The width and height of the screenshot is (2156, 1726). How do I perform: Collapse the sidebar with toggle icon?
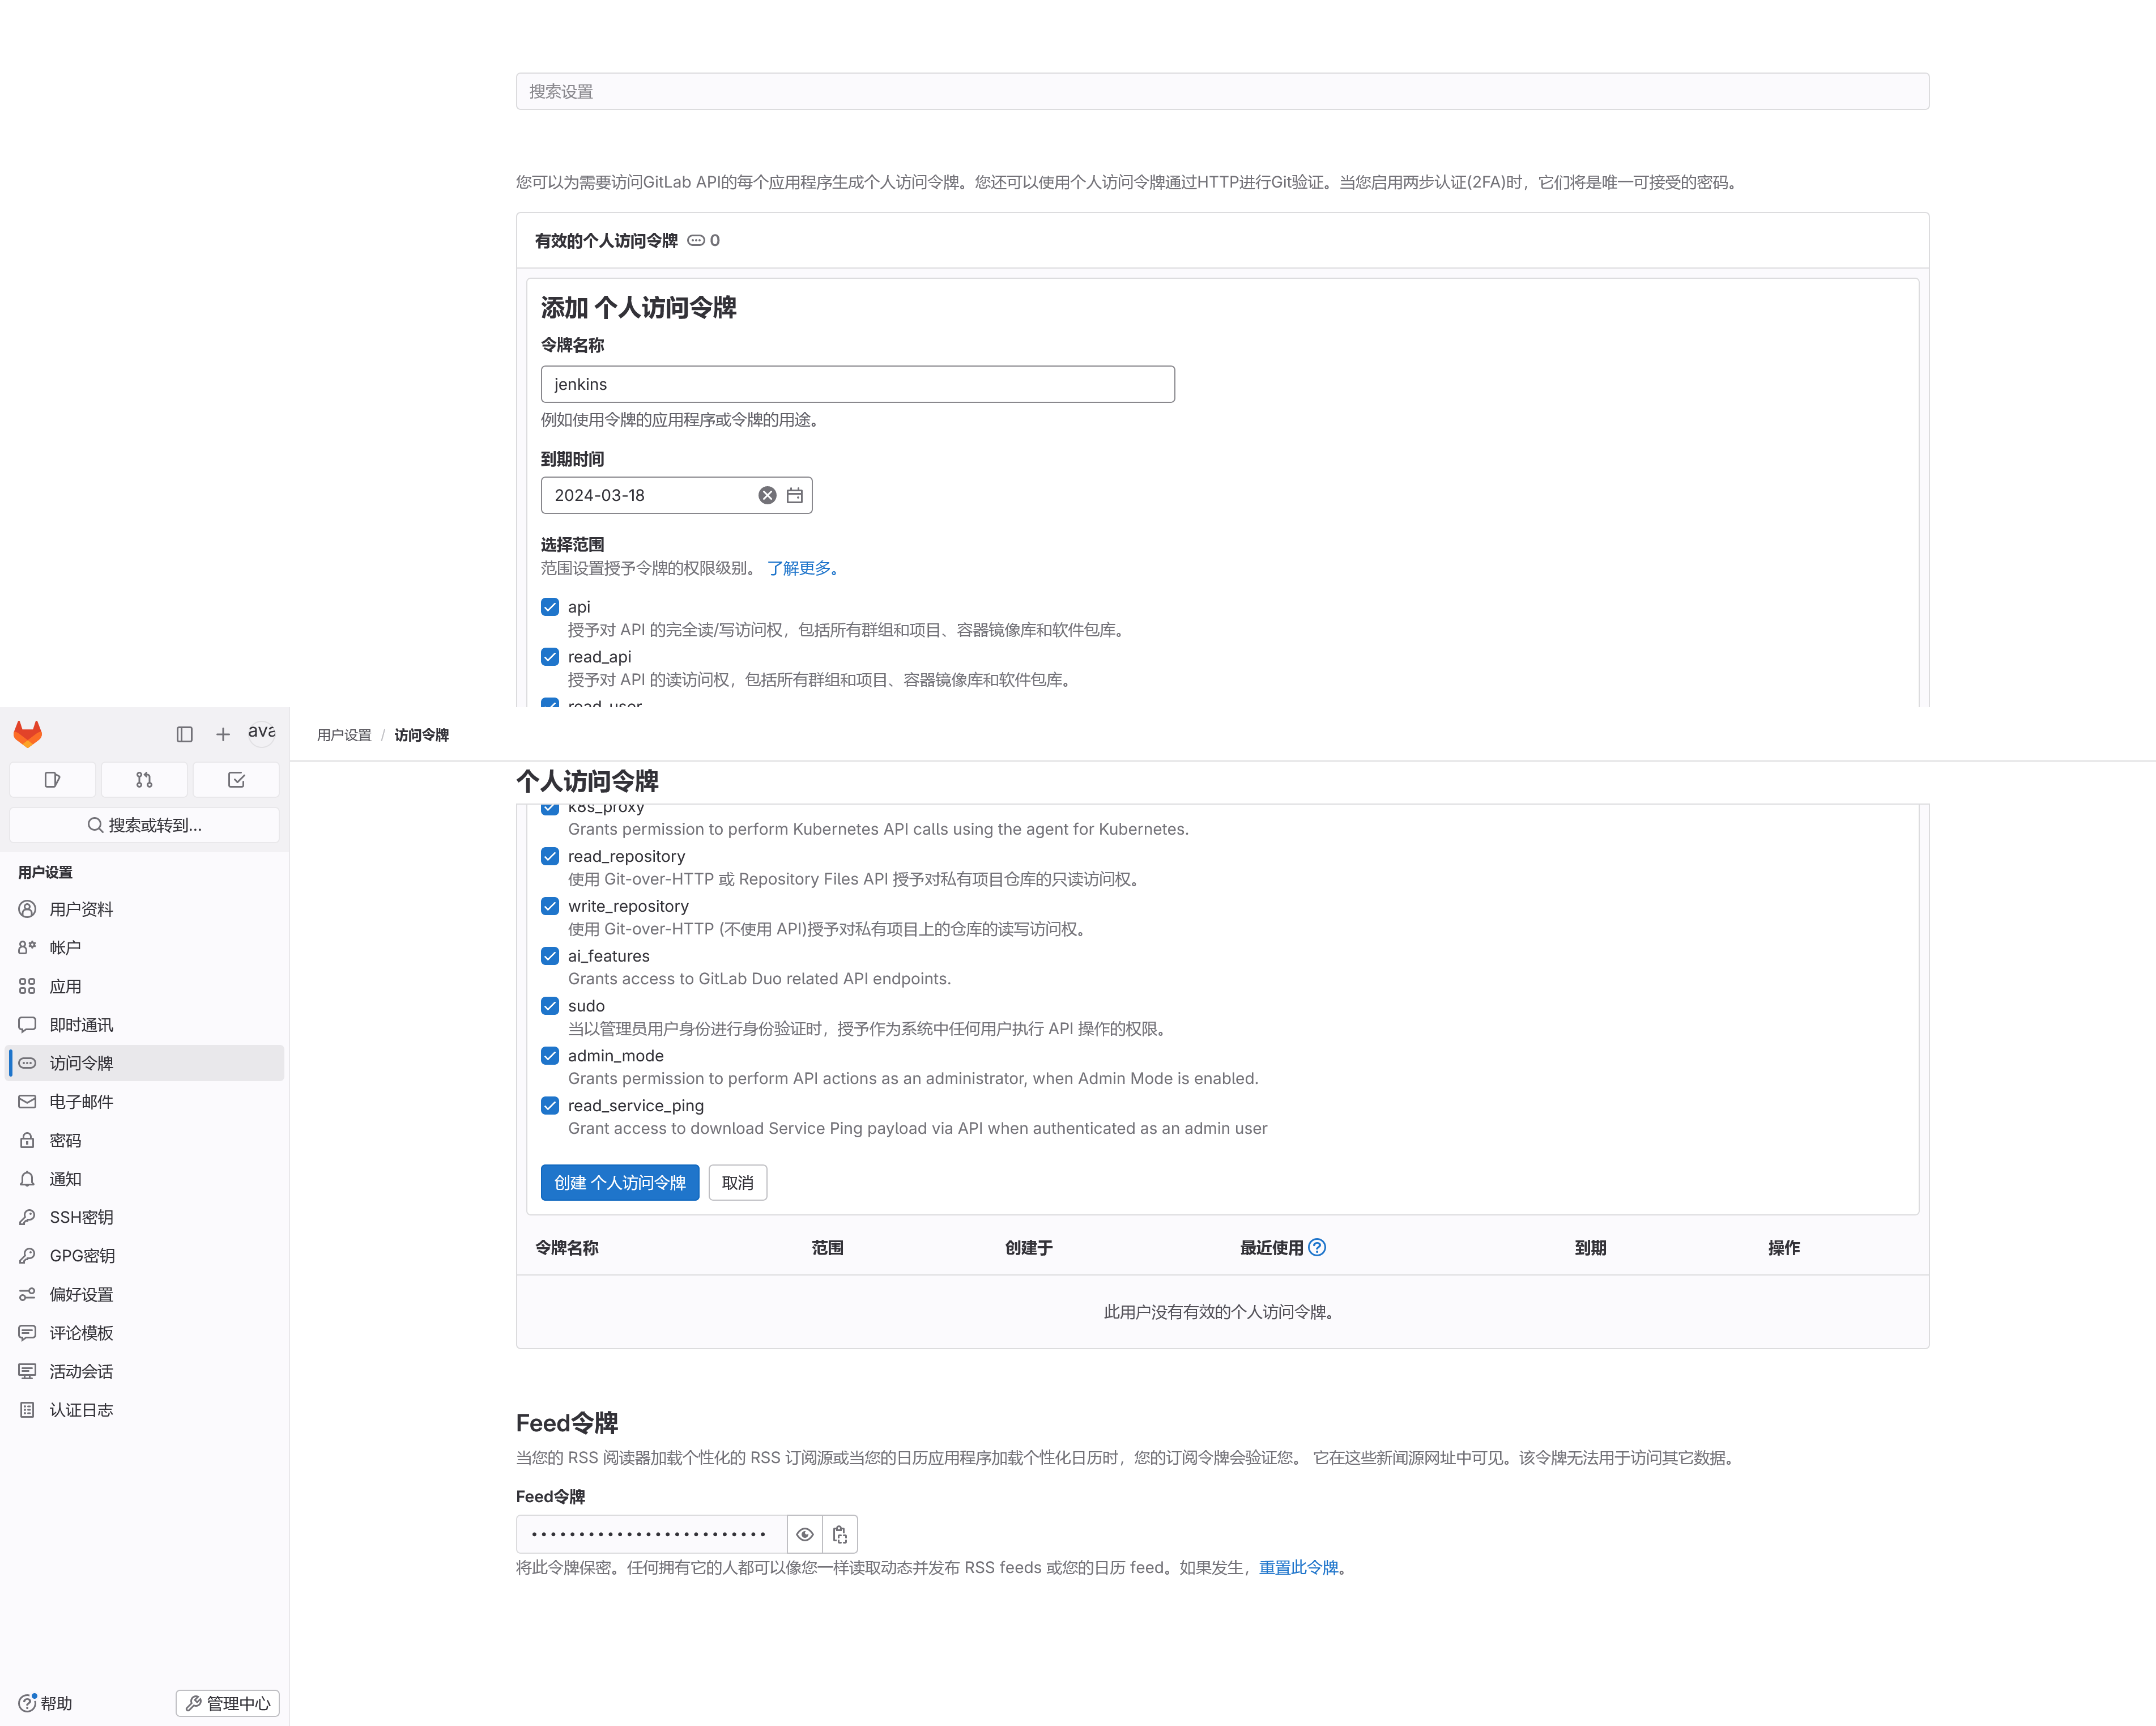tap(184, 734)
